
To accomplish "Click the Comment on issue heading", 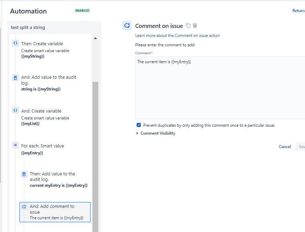I will click(159, 26).
